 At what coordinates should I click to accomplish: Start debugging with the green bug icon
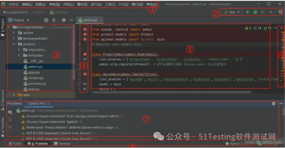click(255, 12)
